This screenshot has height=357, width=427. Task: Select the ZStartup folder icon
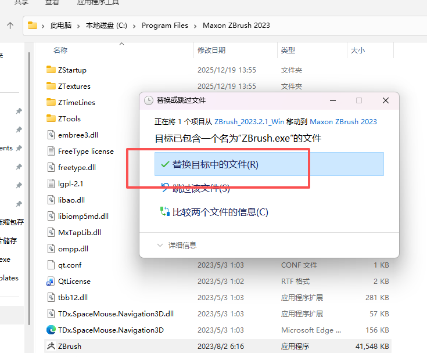(51, 70)
